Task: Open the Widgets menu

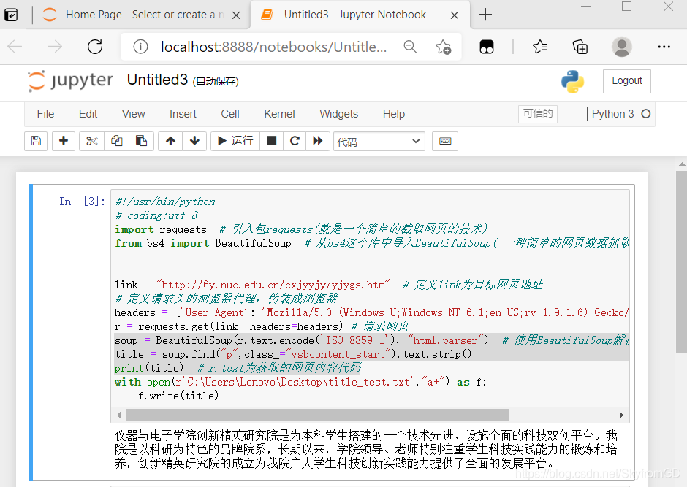Action: [x=338, y=114]
